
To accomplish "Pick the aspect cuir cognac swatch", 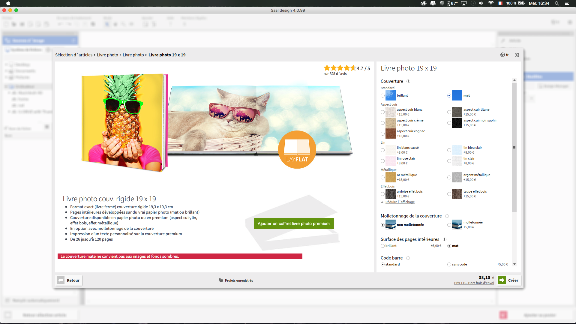I will tap(390, 133).
